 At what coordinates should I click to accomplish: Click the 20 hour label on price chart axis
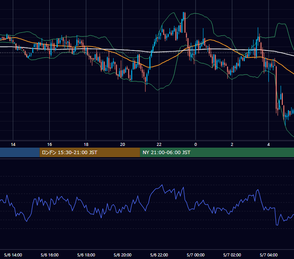pos(122,145)
